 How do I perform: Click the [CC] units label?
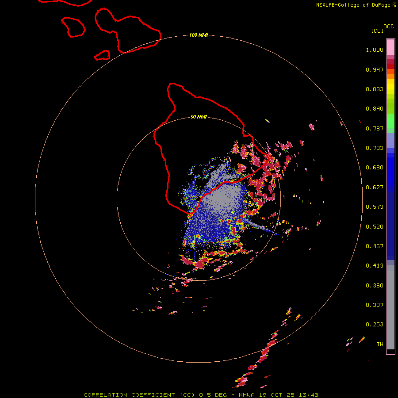pyautogui.click(x=377, y=31)
